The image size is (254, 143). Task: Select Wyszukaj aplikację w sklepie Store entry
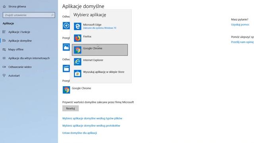(100, 73)
